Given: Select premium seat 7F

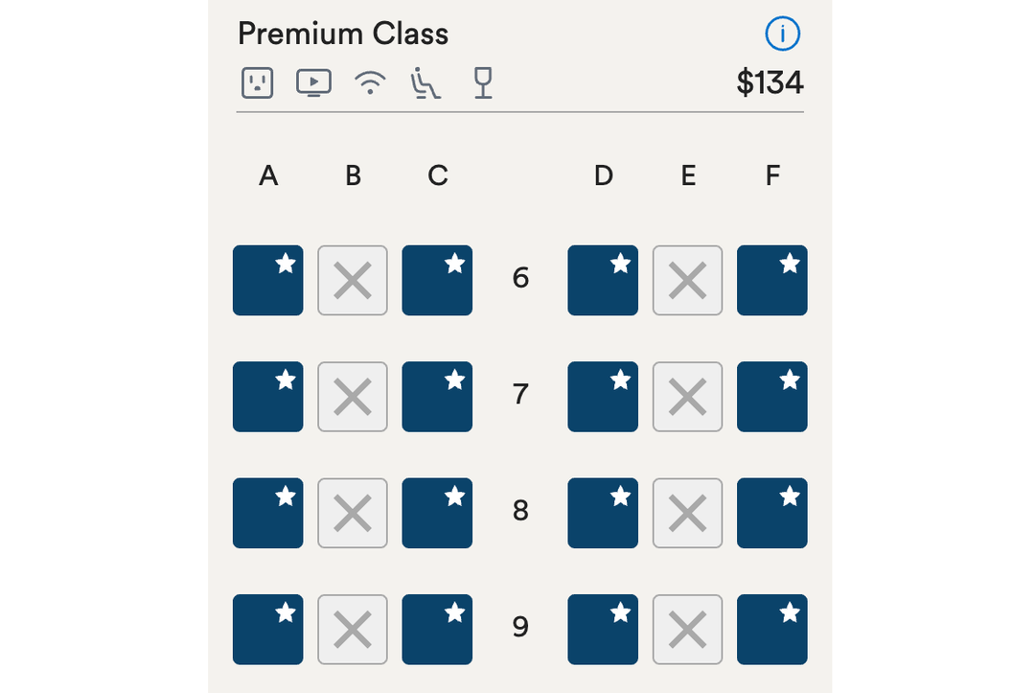Looking at the screenshot, I should tap(772, 396).
